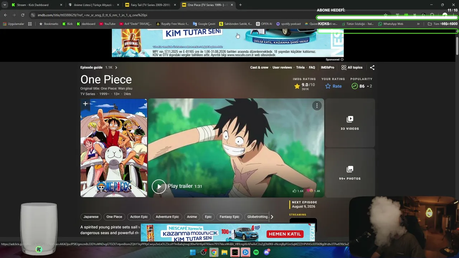
Task: Select the Adventure Epic genre chip
Action: click(167, 217)
